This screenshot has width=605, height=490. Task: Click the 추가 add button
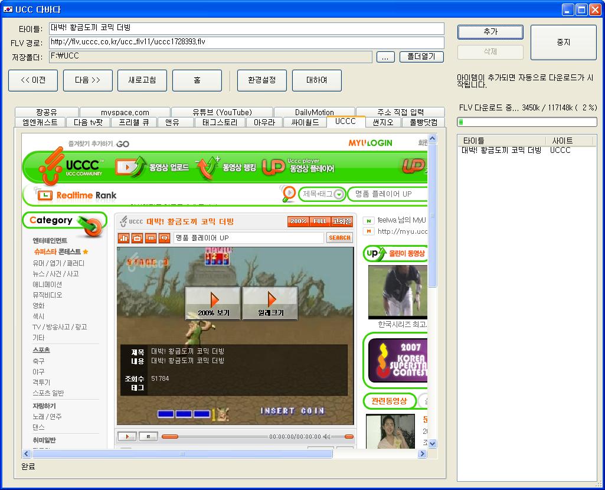pyautogui.click(x=490, y=32)
